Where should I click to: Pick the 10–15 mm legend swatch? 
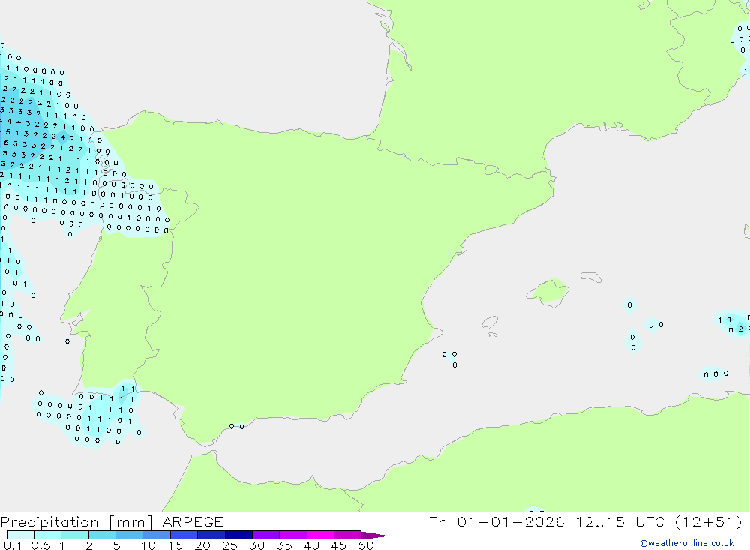pos(157,535)
